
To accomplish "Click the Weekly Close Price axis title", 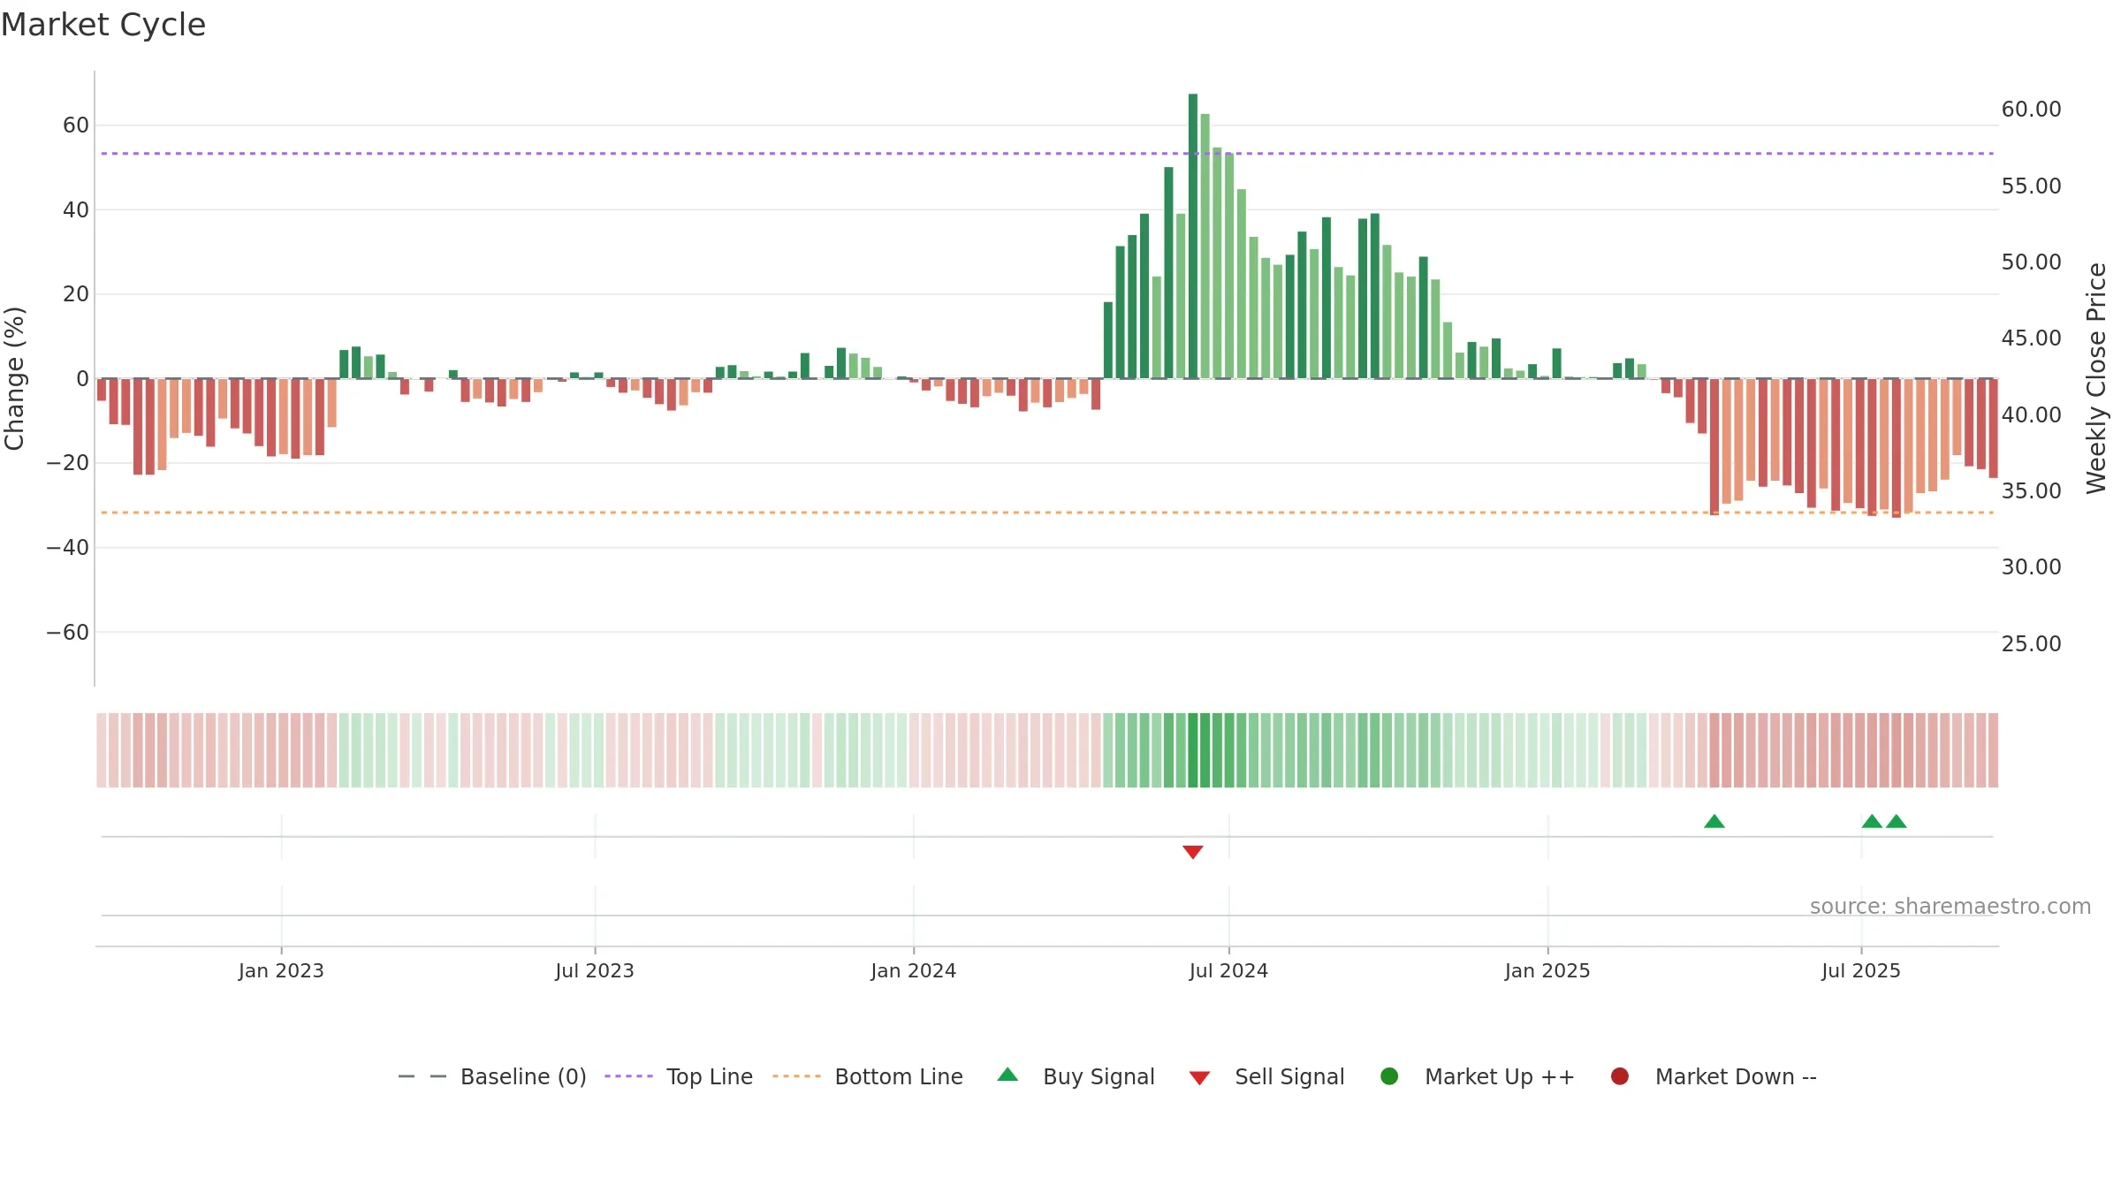I will coord(2097,378).
